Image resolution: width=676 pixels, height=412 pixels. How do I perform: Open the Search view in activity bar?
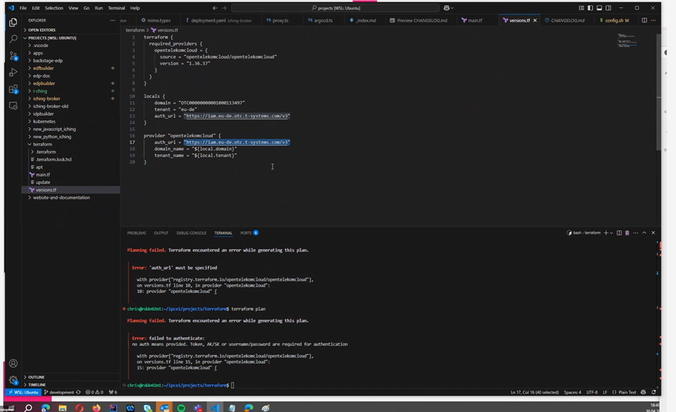13,38
